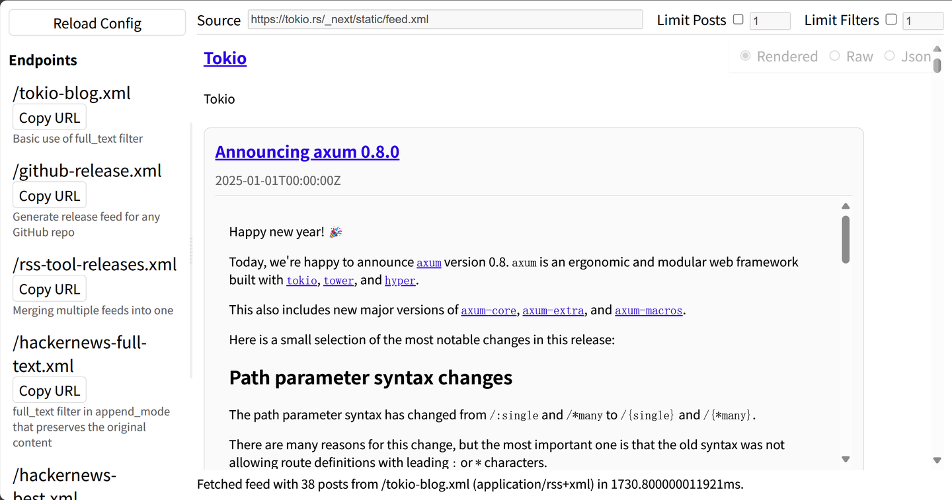Screen dimensions: 952x500
Task: Enable the Limit Posts checkbox
Action: (738, 20)
